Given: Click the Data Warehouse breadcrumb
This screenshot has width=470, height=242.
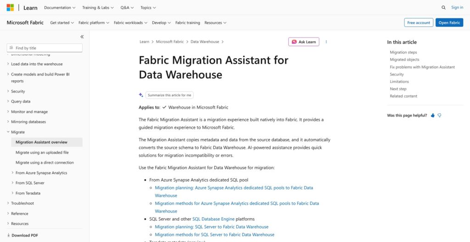Looking at the screenshot, I should (205, 42).
